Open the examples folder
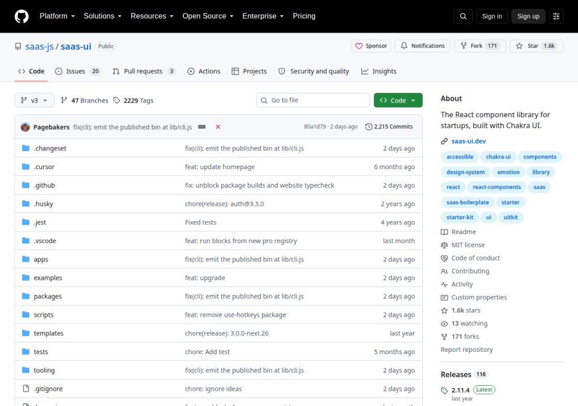Image resolution: width=578 pixels, height=406 pixels. click(48, 278)
